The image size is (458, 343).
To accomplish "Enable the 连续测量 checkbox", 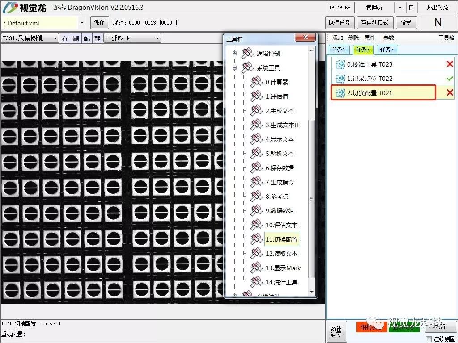I will click(428, 339).
